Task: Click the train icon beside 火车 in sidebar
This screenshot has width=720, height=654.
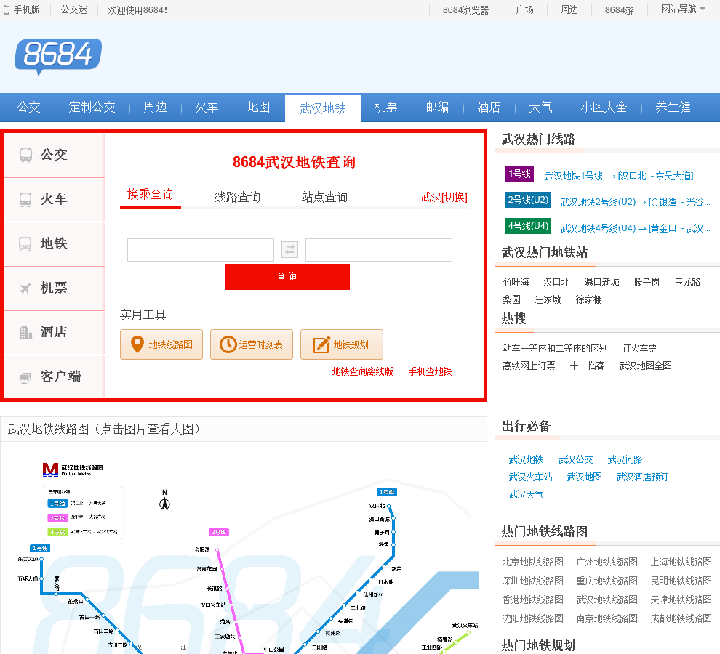Action: coord(25,200)
